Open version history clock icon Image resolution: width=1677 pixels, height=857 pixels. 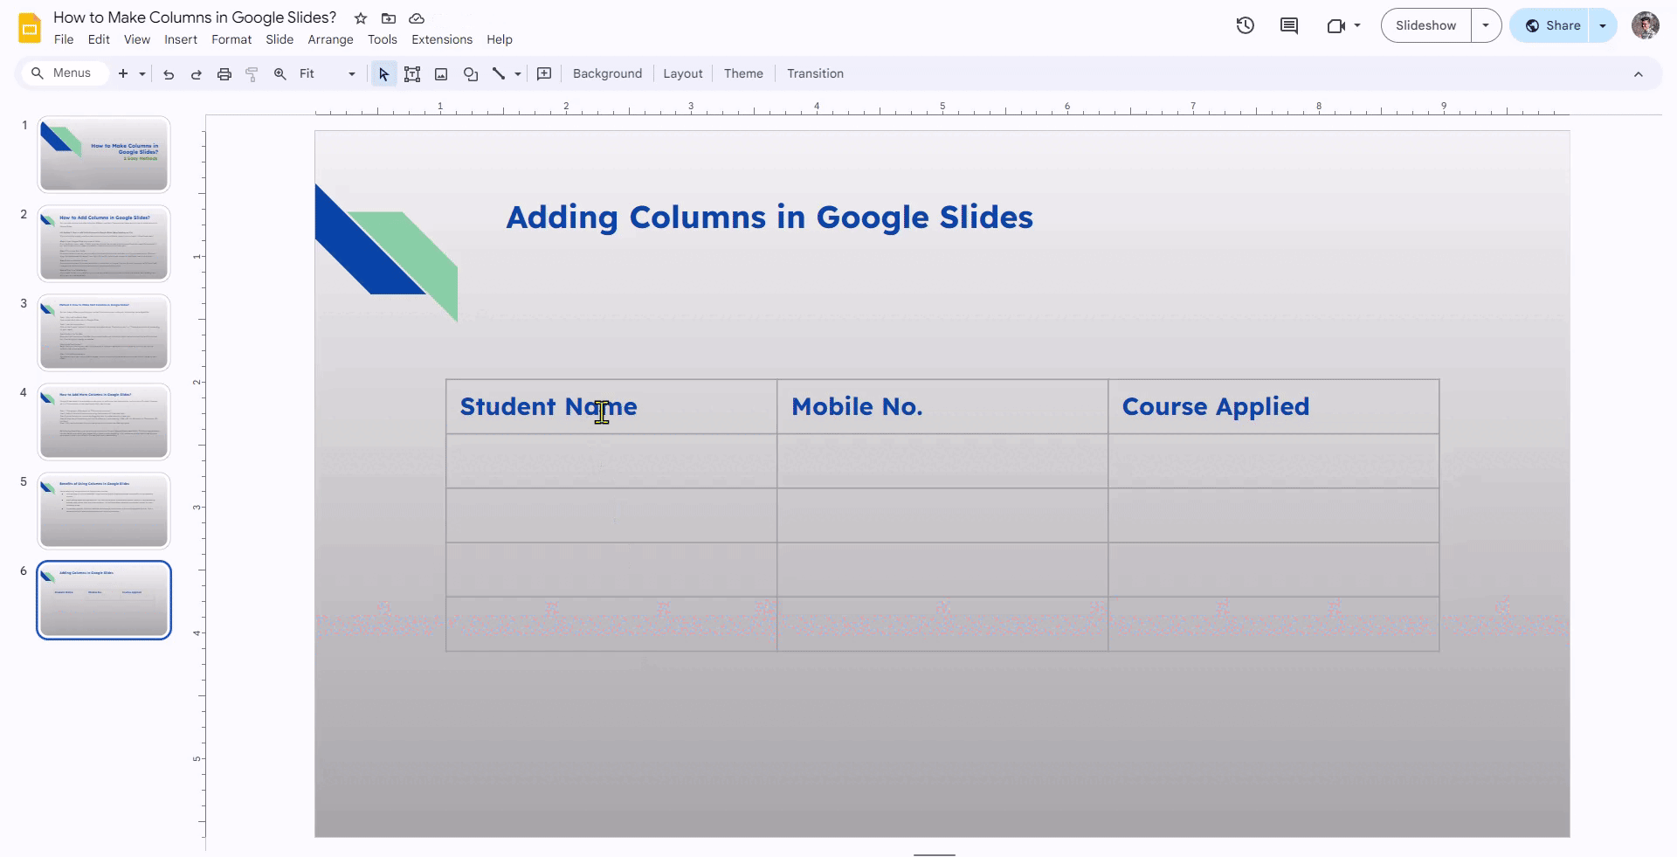click(x=1246, y=25)
